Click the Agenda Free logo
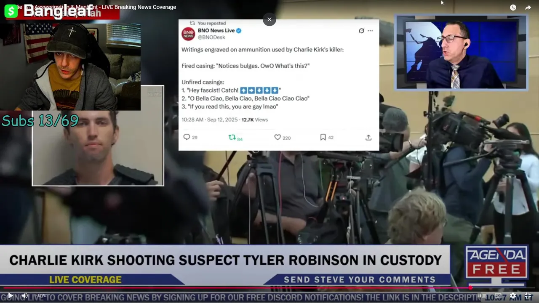Viewport: 539px width, 303px height. click(x=496, y=261)
